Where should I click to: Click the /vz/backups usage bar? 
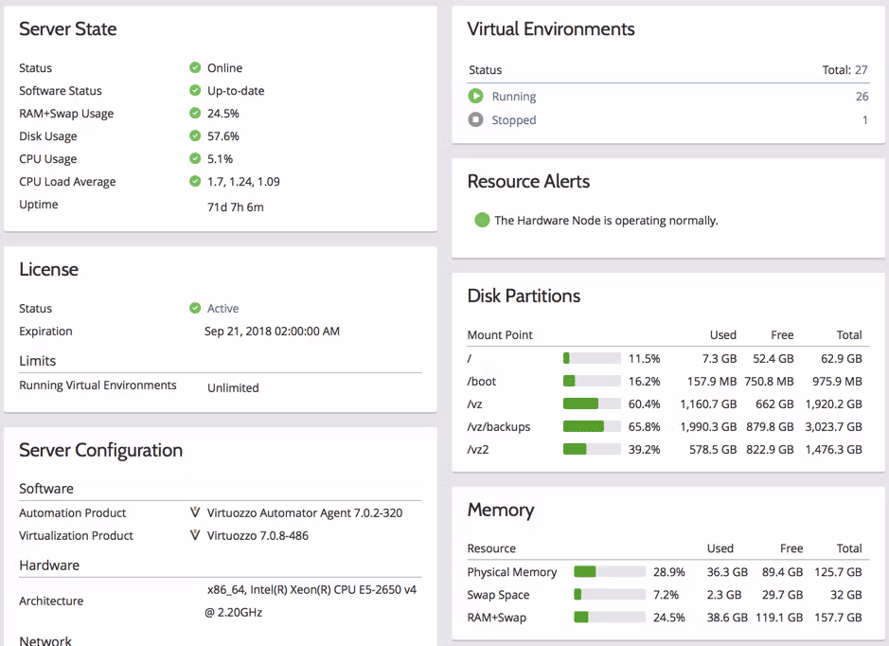click(592, 427)
